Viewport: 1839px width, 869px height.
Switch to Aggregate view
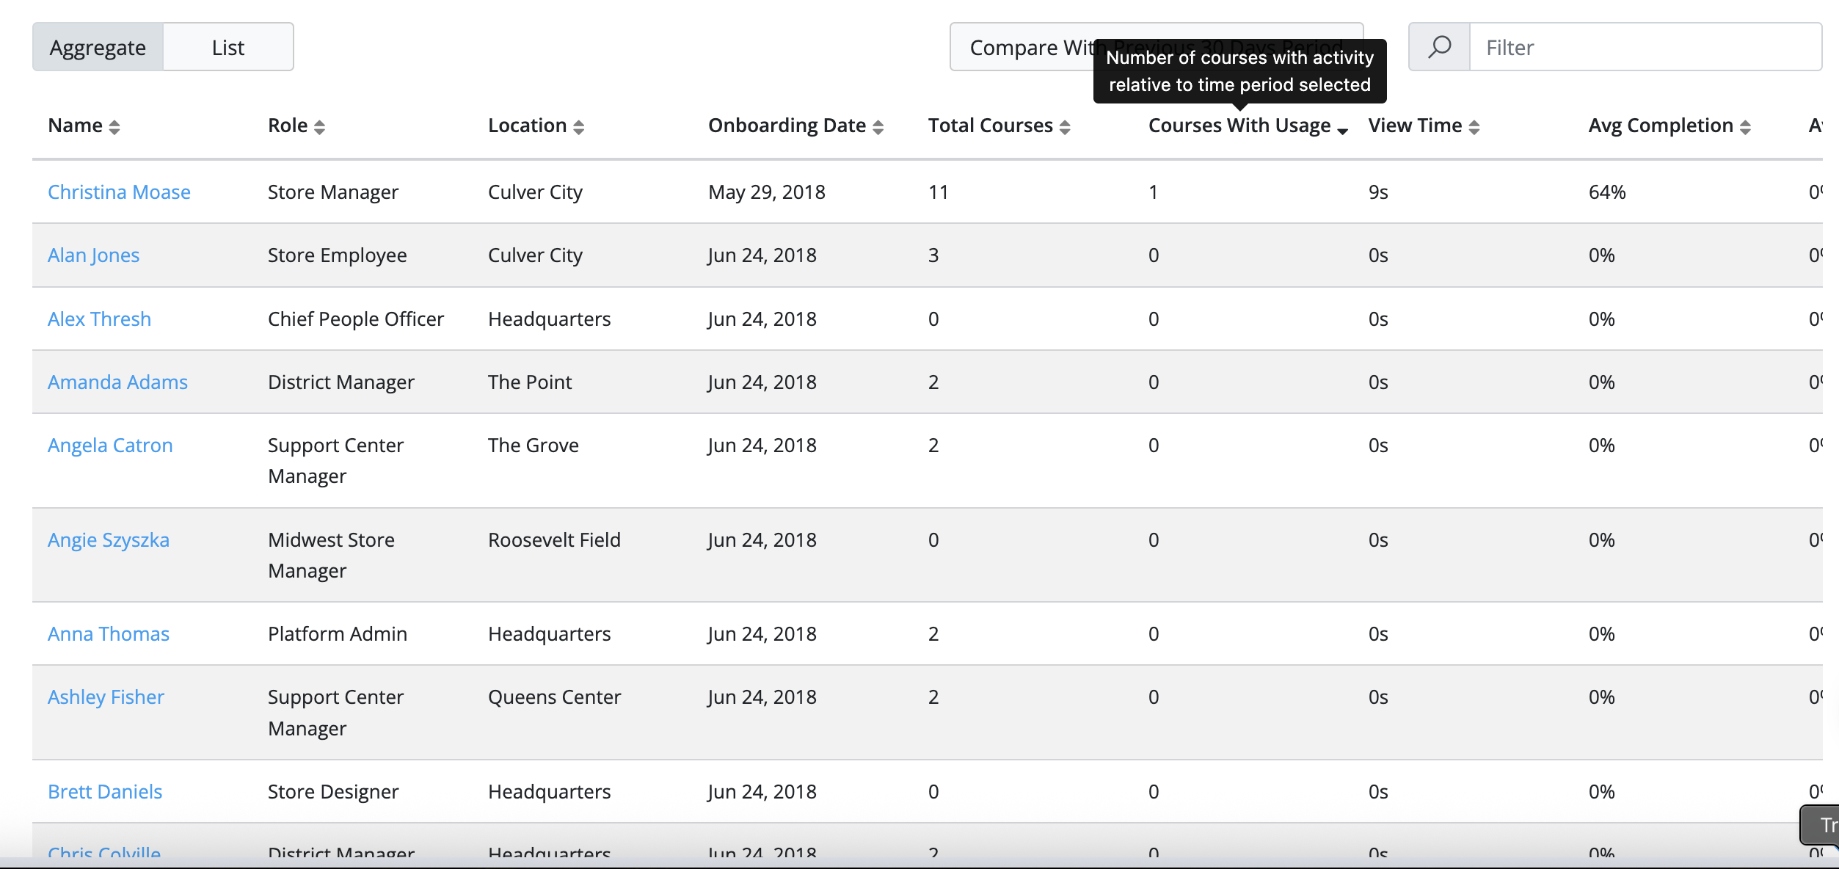(x=98, y=47)
